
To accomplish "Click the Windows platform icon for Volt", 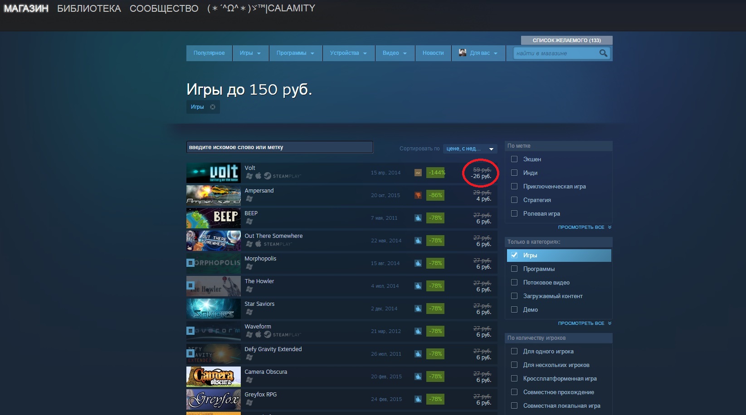I will 249,176.
